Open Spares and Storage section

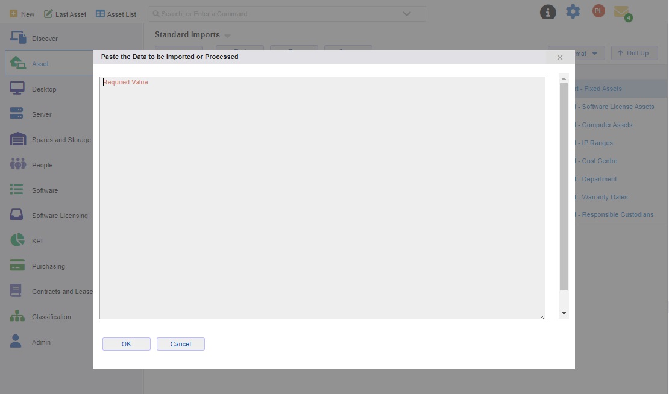pyautogui.click(x=16, y=139)
